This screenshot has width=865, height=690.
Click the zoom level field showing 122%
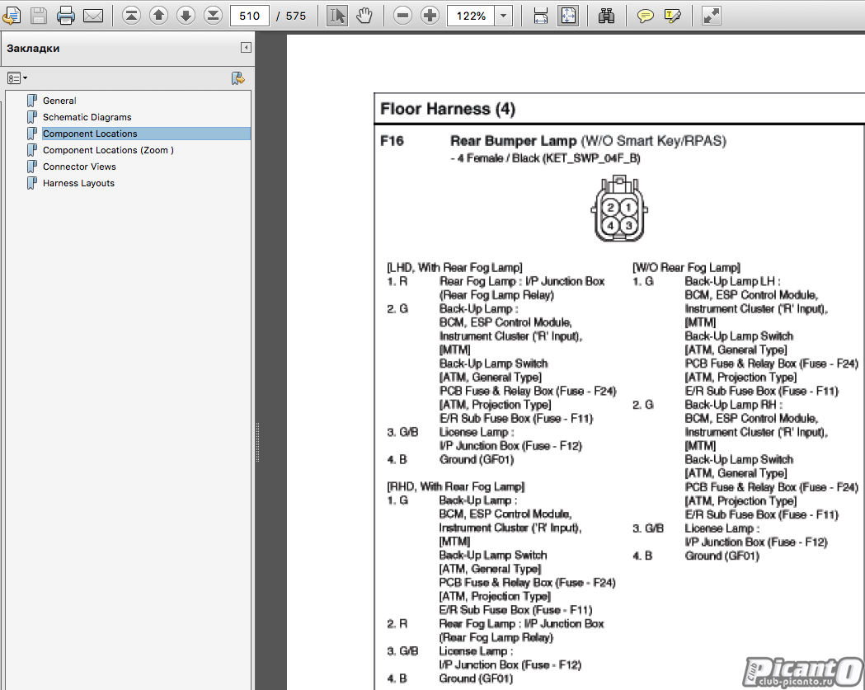pos(471,16)
